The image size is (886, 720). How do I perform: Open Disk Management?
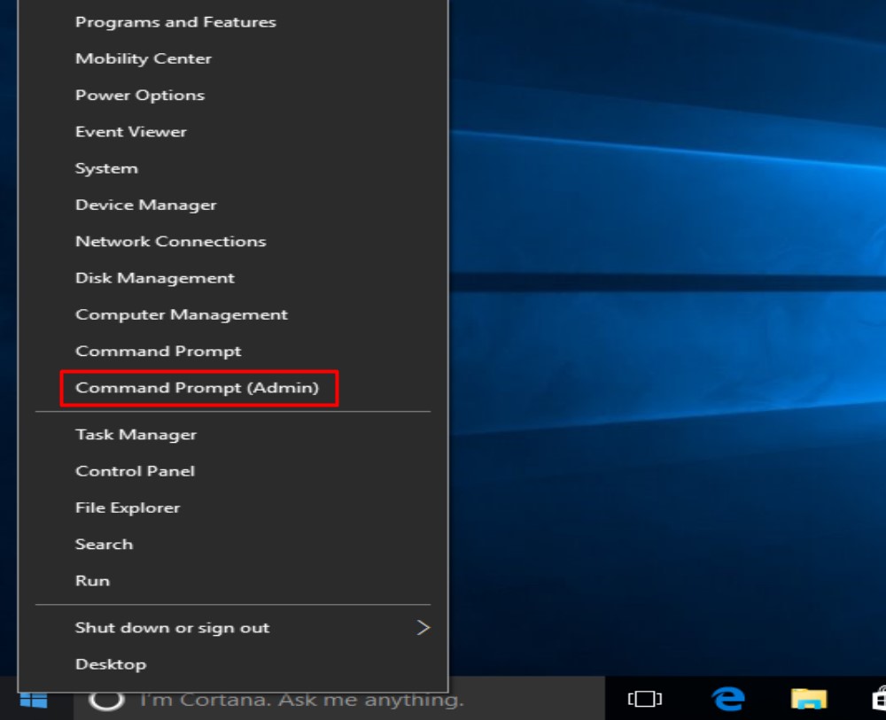point(155,278)
